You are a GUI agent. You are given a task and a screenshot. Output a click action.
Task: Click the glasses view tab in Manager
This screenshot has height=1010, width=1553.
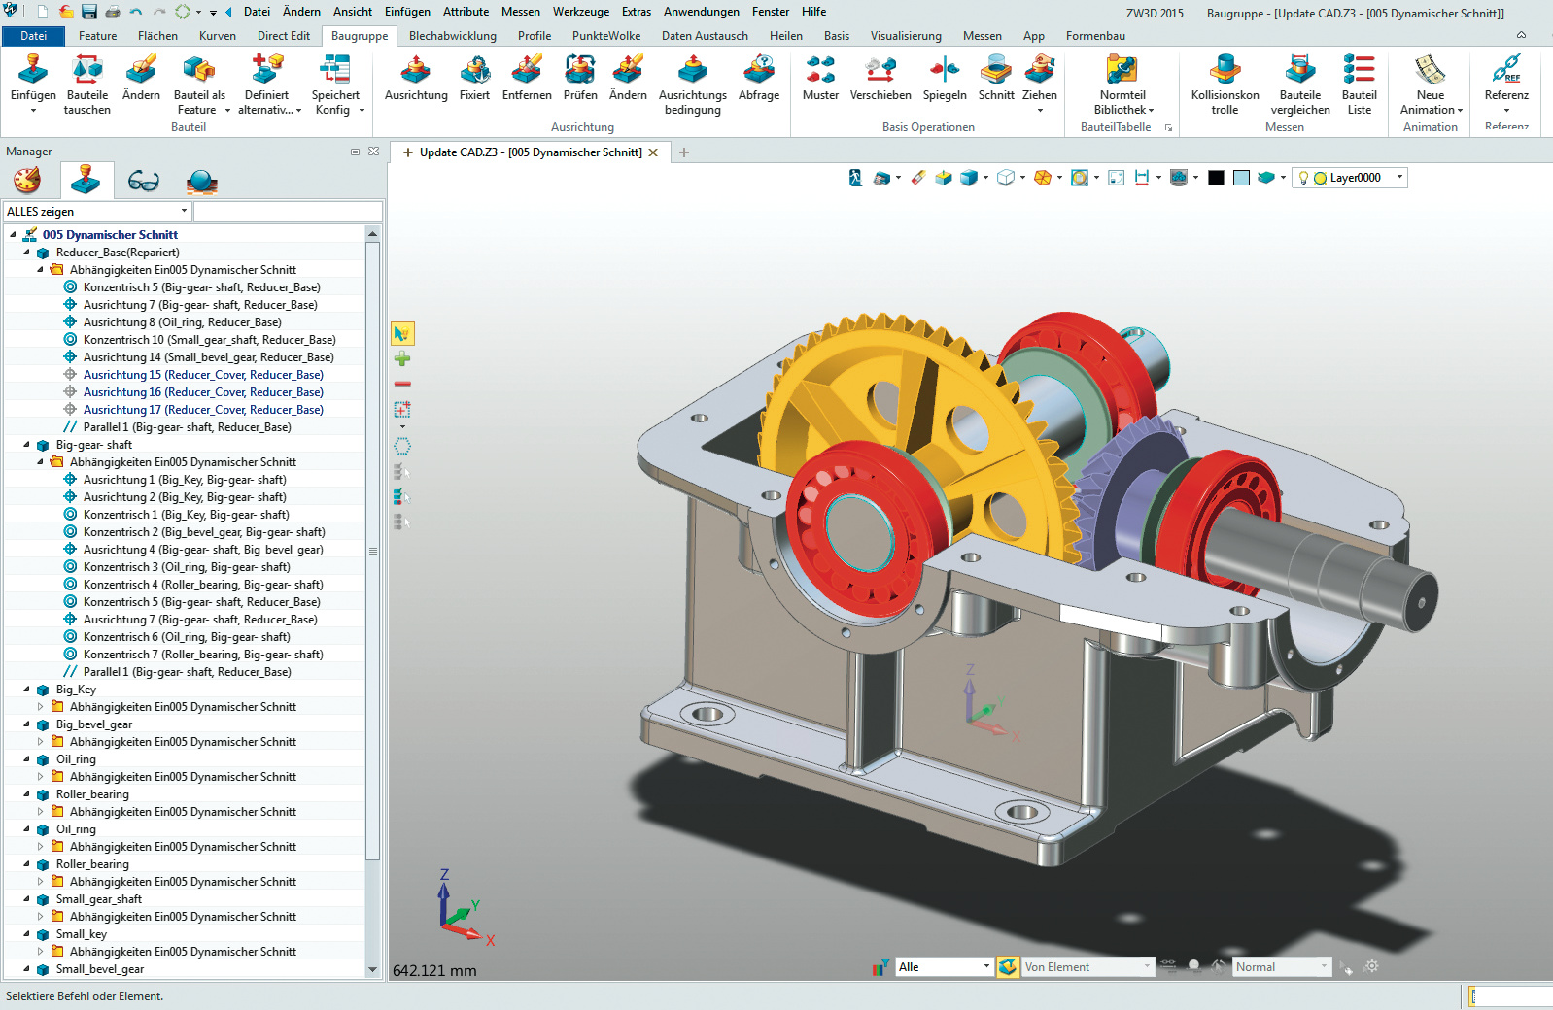click(144, 182)
